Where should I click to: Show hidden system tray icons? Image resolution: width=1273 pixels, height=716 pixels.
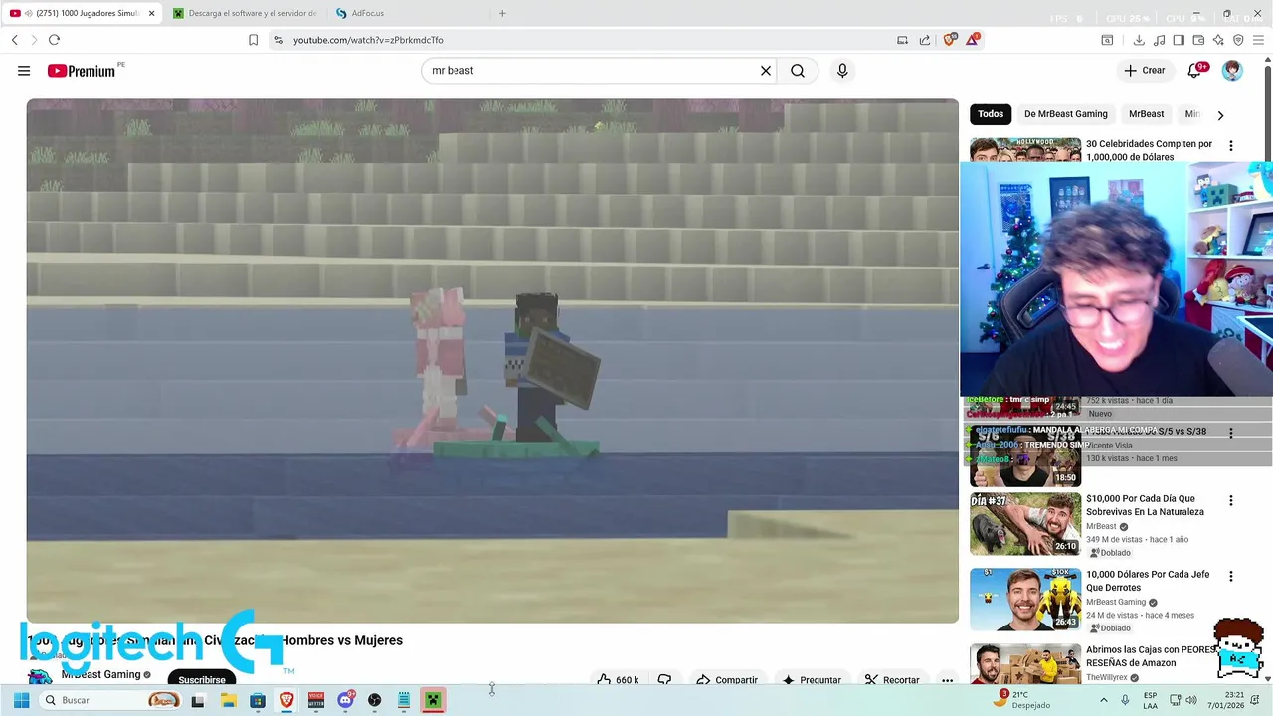(1104, 700)
